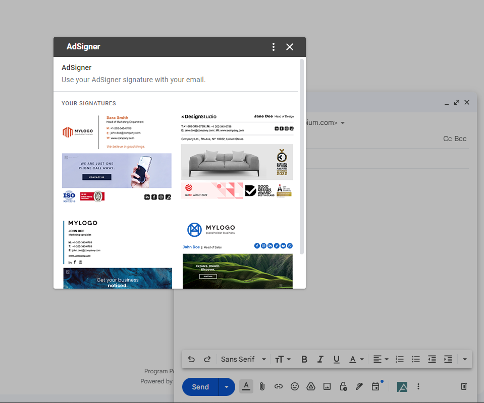
Task: Insert a bulleted list
Action: [x=416, y=359]
